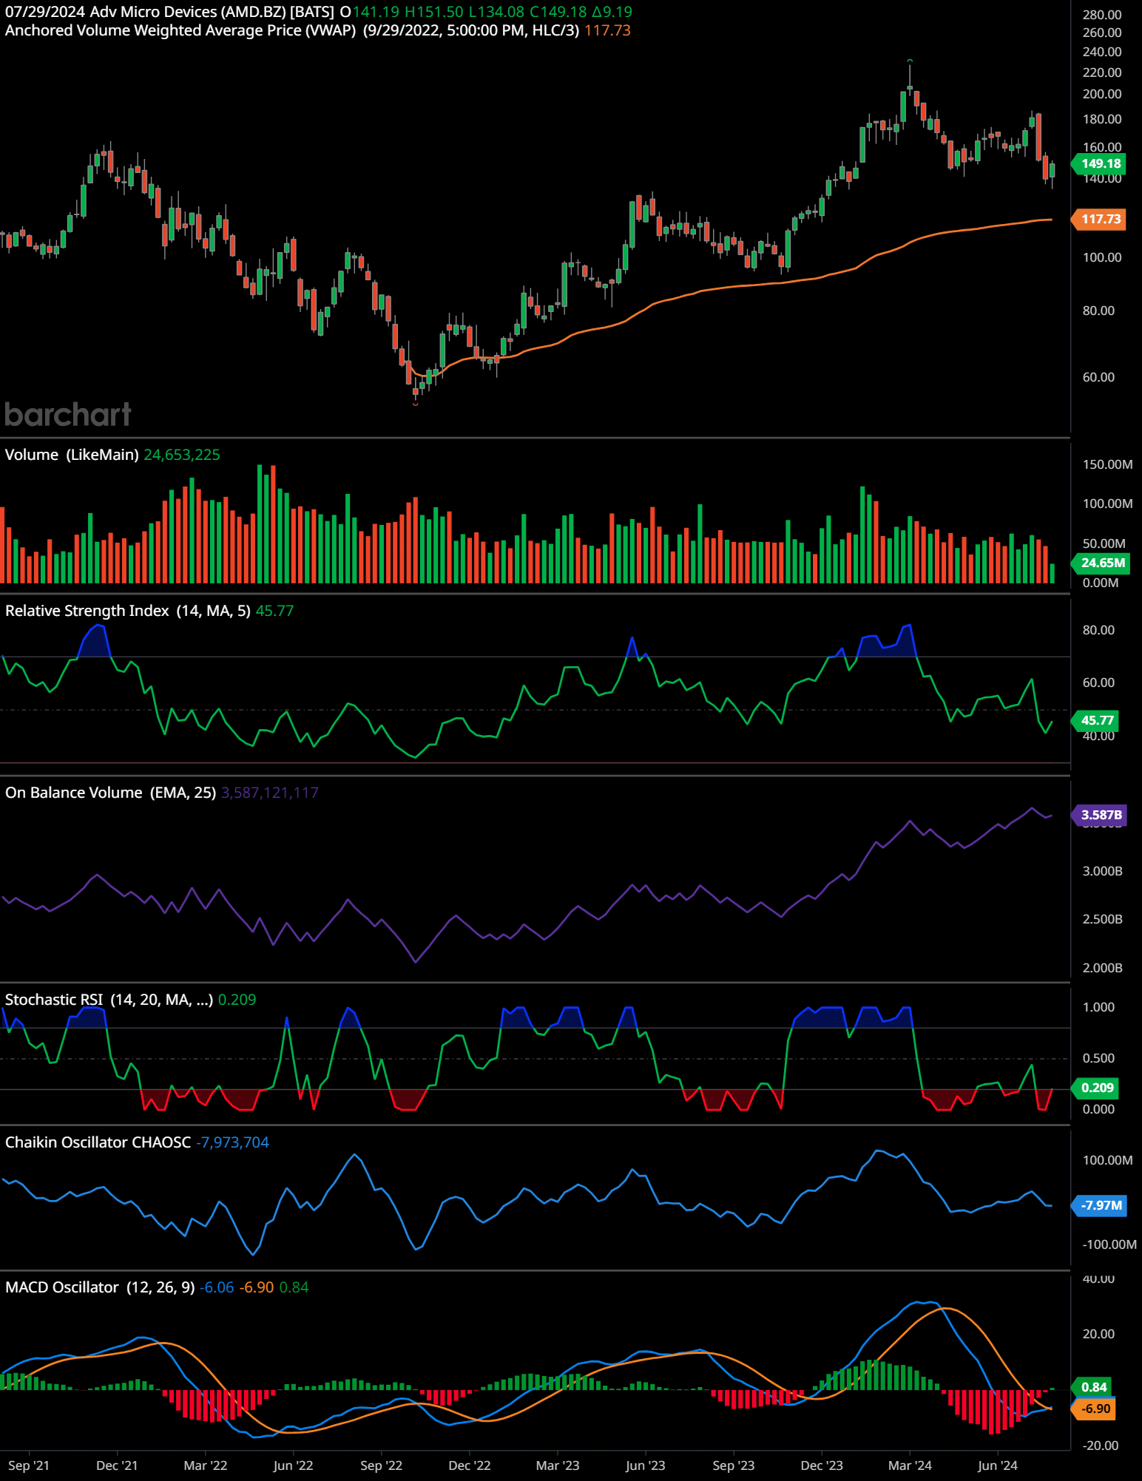Select the green 45.77 RSI axis tag
This screenshot has width=1142, height=1481.
[1096, 720]
